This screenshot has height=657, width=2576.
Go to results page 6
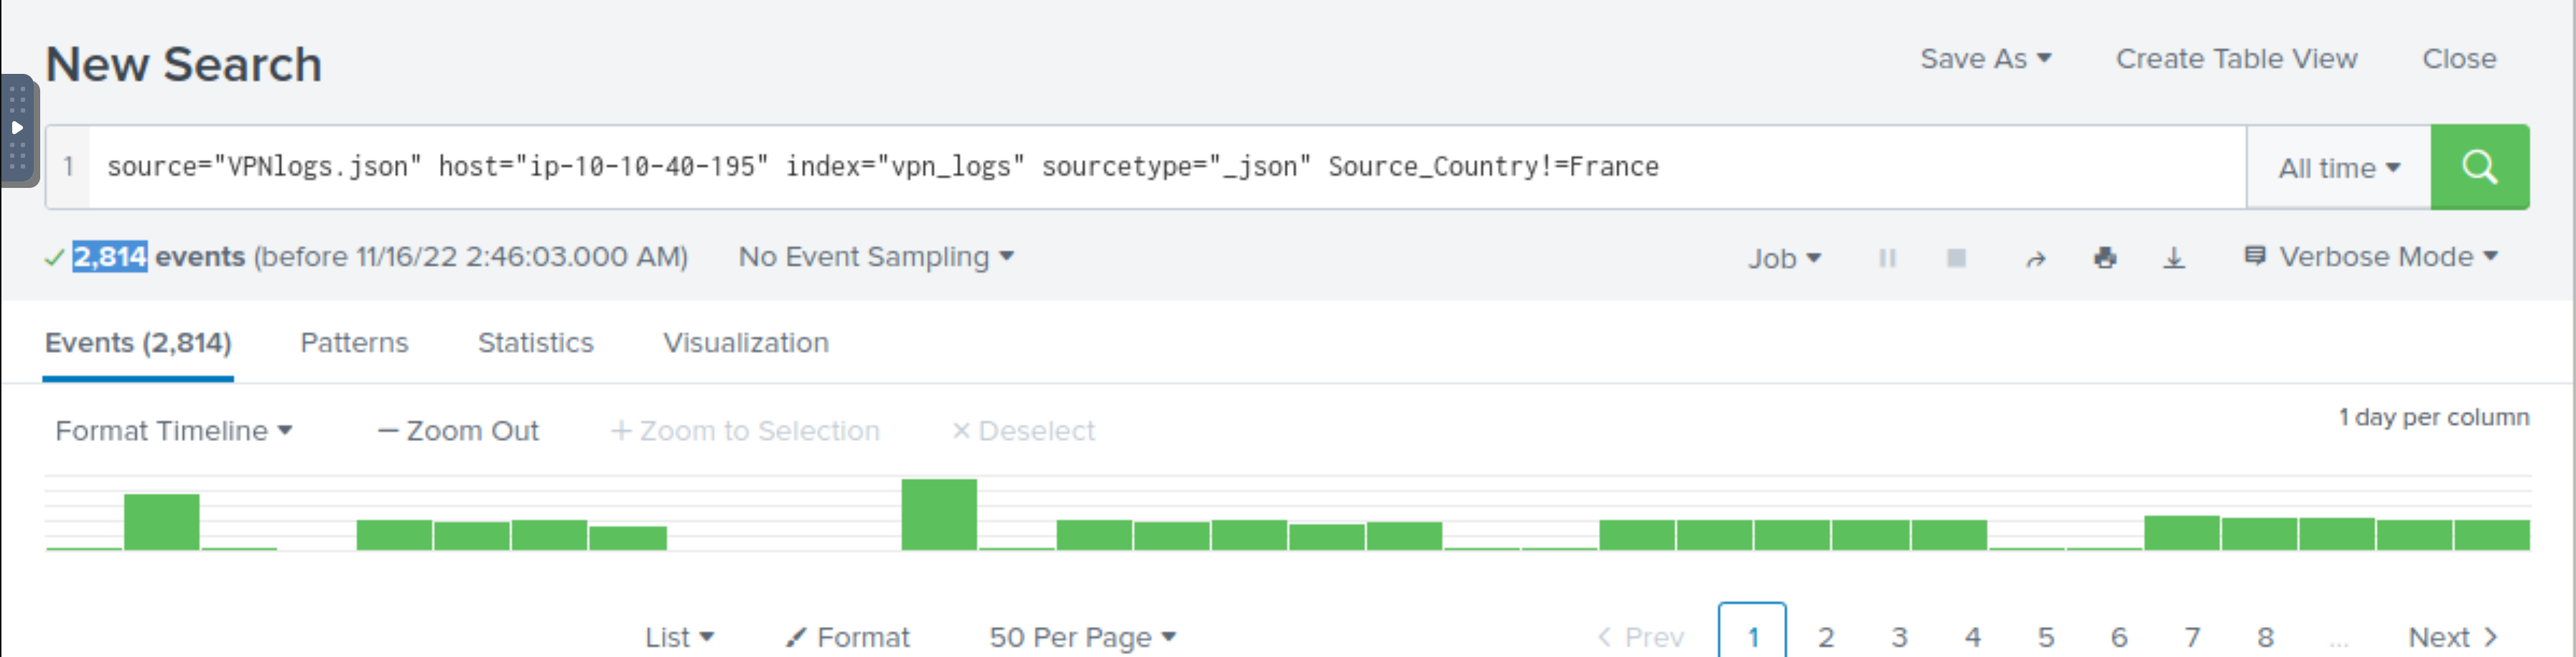pos(2119,637)
